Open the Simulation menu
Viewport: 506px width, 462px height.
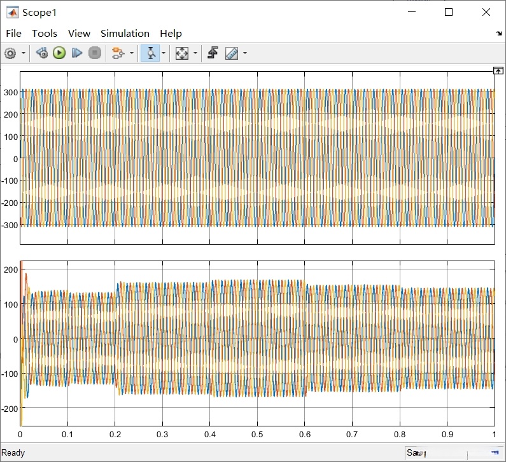click(x=125, y=34)
